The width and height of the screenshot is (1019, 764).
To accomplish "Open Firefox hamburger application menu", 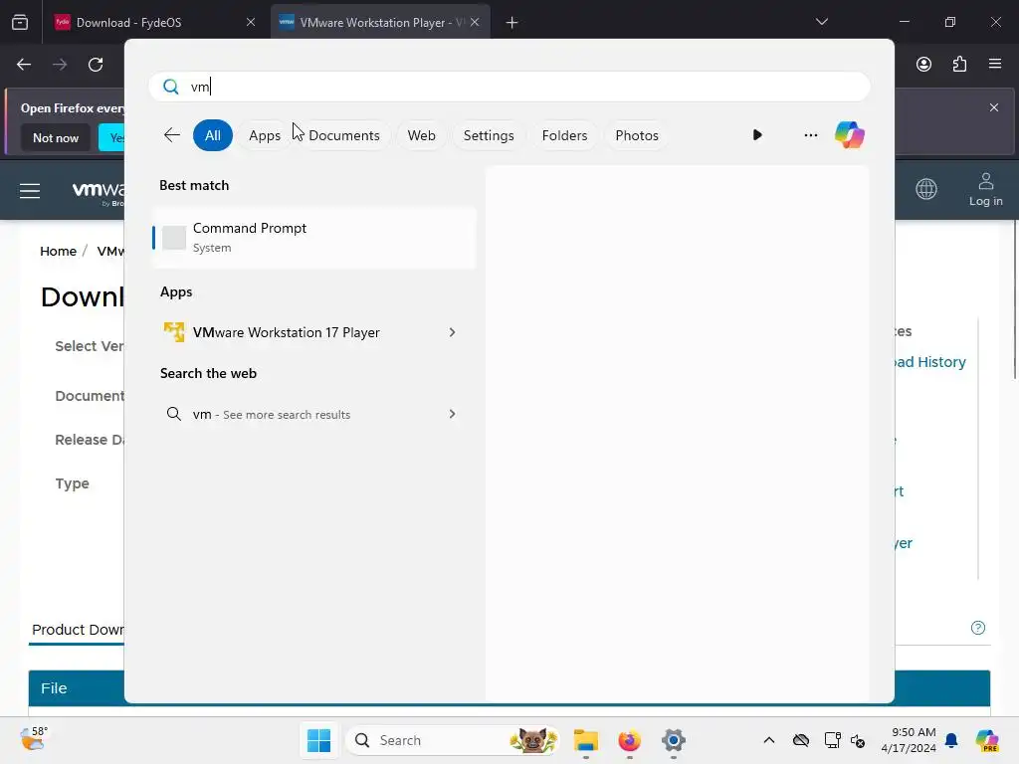I will coord(995,64).
